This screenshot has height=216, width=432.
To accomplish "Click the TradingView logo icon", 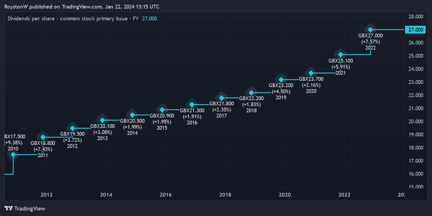I will click(x=8, y=208).
